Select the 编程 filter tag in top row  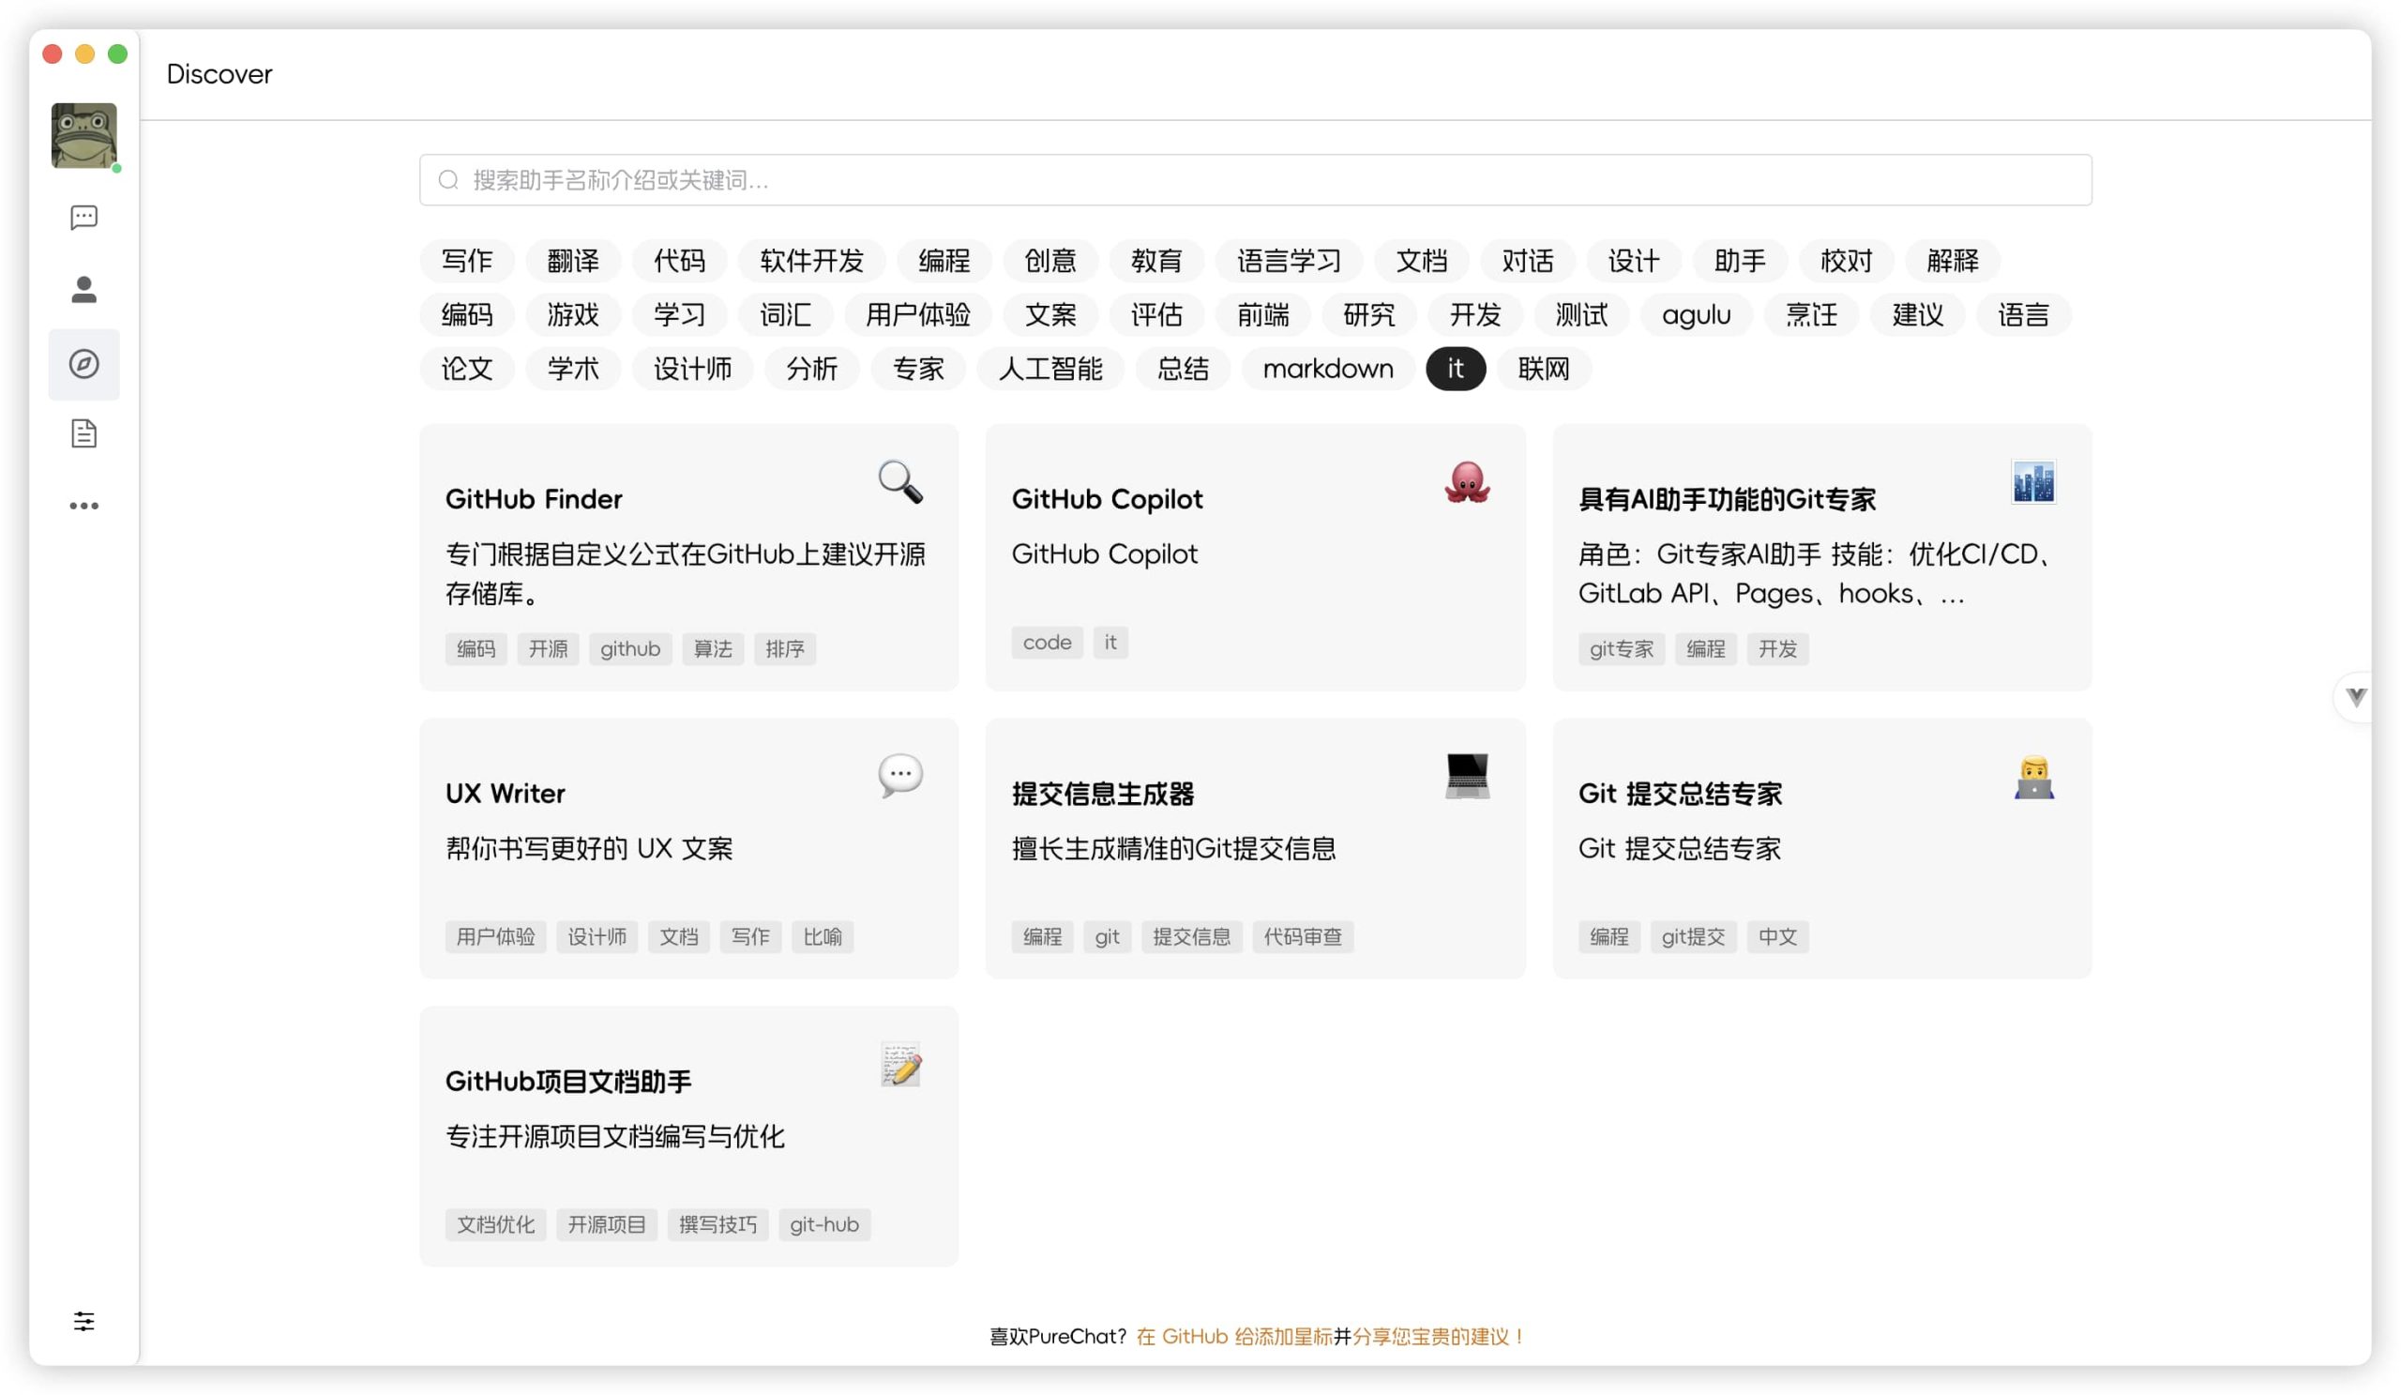(944, 260)
